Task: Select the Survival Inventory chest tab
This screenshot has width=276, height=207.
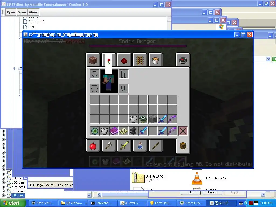Action: pyautogui.click(x=183, y=146)
